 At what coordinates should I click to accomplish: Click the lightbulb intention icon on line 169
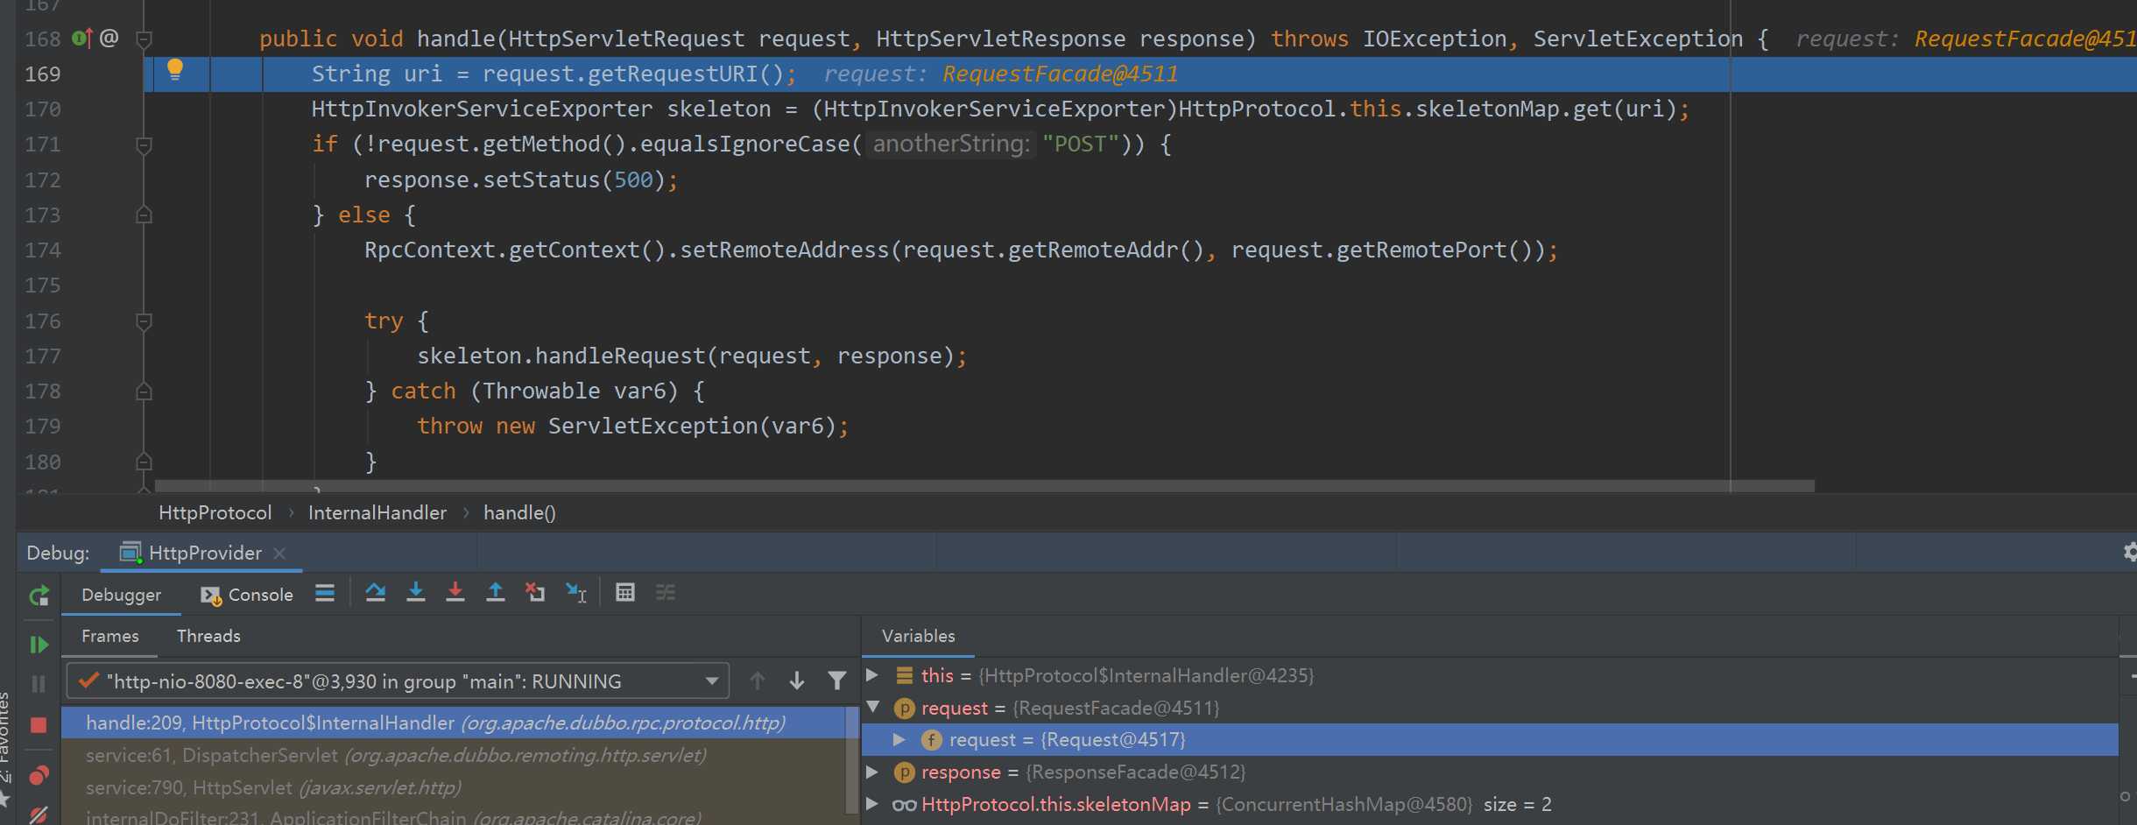pyautogui.click(x=175, y=70)
